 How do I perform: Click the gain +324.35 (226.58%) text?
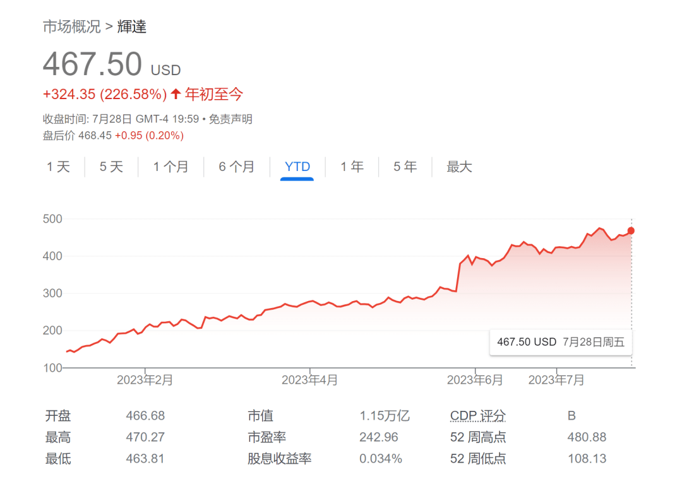tap(105, 94)
